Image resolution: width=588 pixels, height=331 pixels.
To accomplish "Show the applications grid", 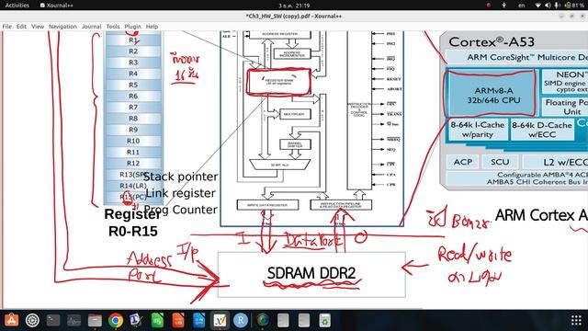I will tap(576, 320).
